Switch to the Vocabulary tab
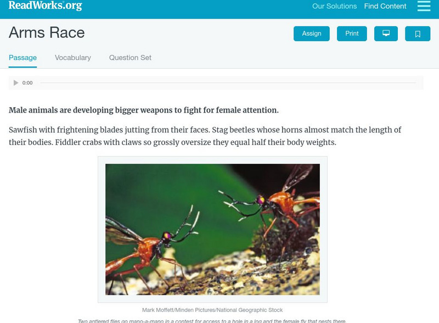 (73, 58)
